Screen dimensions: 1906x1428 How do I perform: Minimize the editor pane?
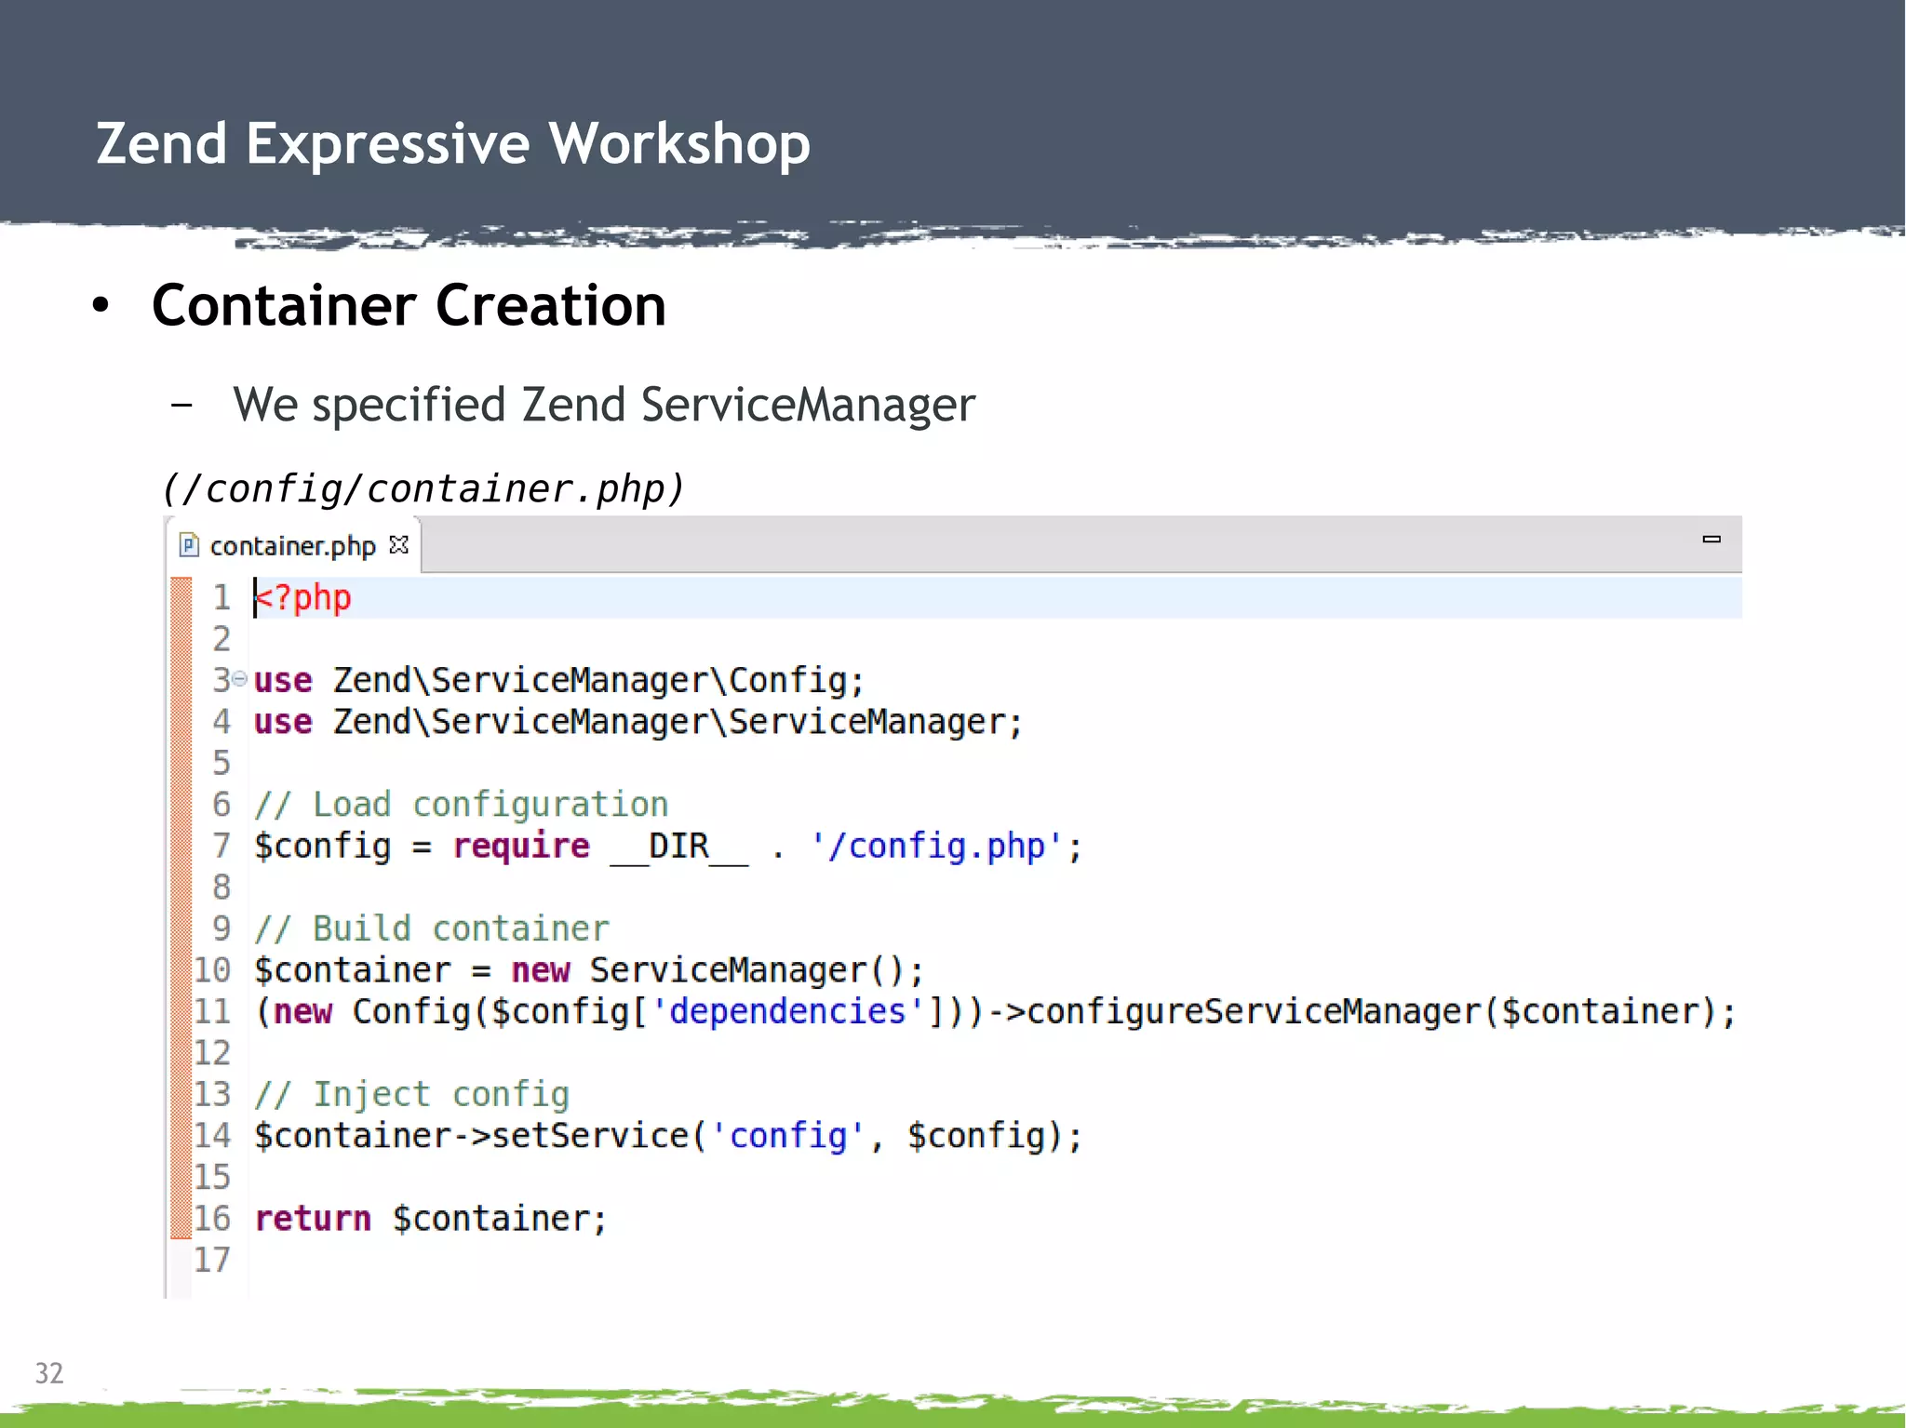1711,540
